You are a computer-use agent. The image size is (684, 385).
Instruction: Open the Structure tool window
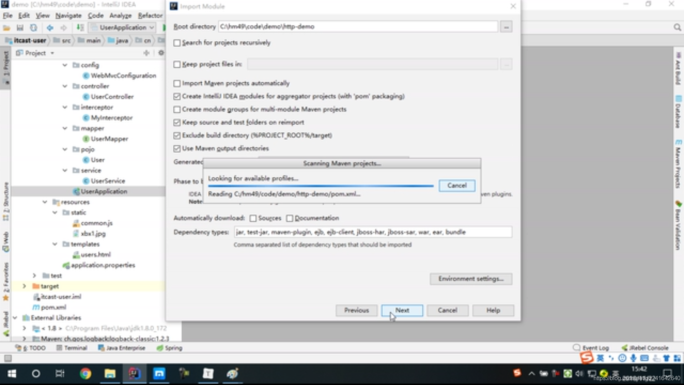click(6, 201)
